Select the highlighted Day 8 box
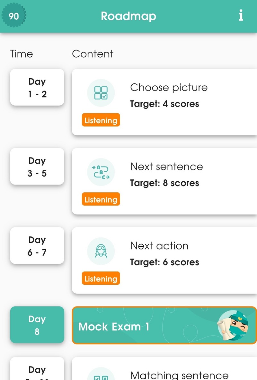257x380 pixels. (x=37, y=325)
